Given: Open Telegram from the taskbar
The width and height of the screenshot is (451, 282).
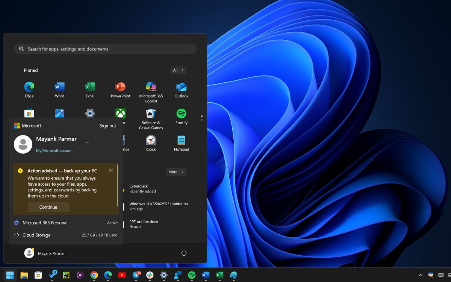Looking at the screenshot, I should coord(136,275).
